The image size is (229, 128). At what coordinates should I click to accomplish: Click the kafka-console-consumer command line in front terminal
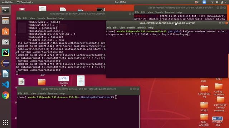click(166, 33)
